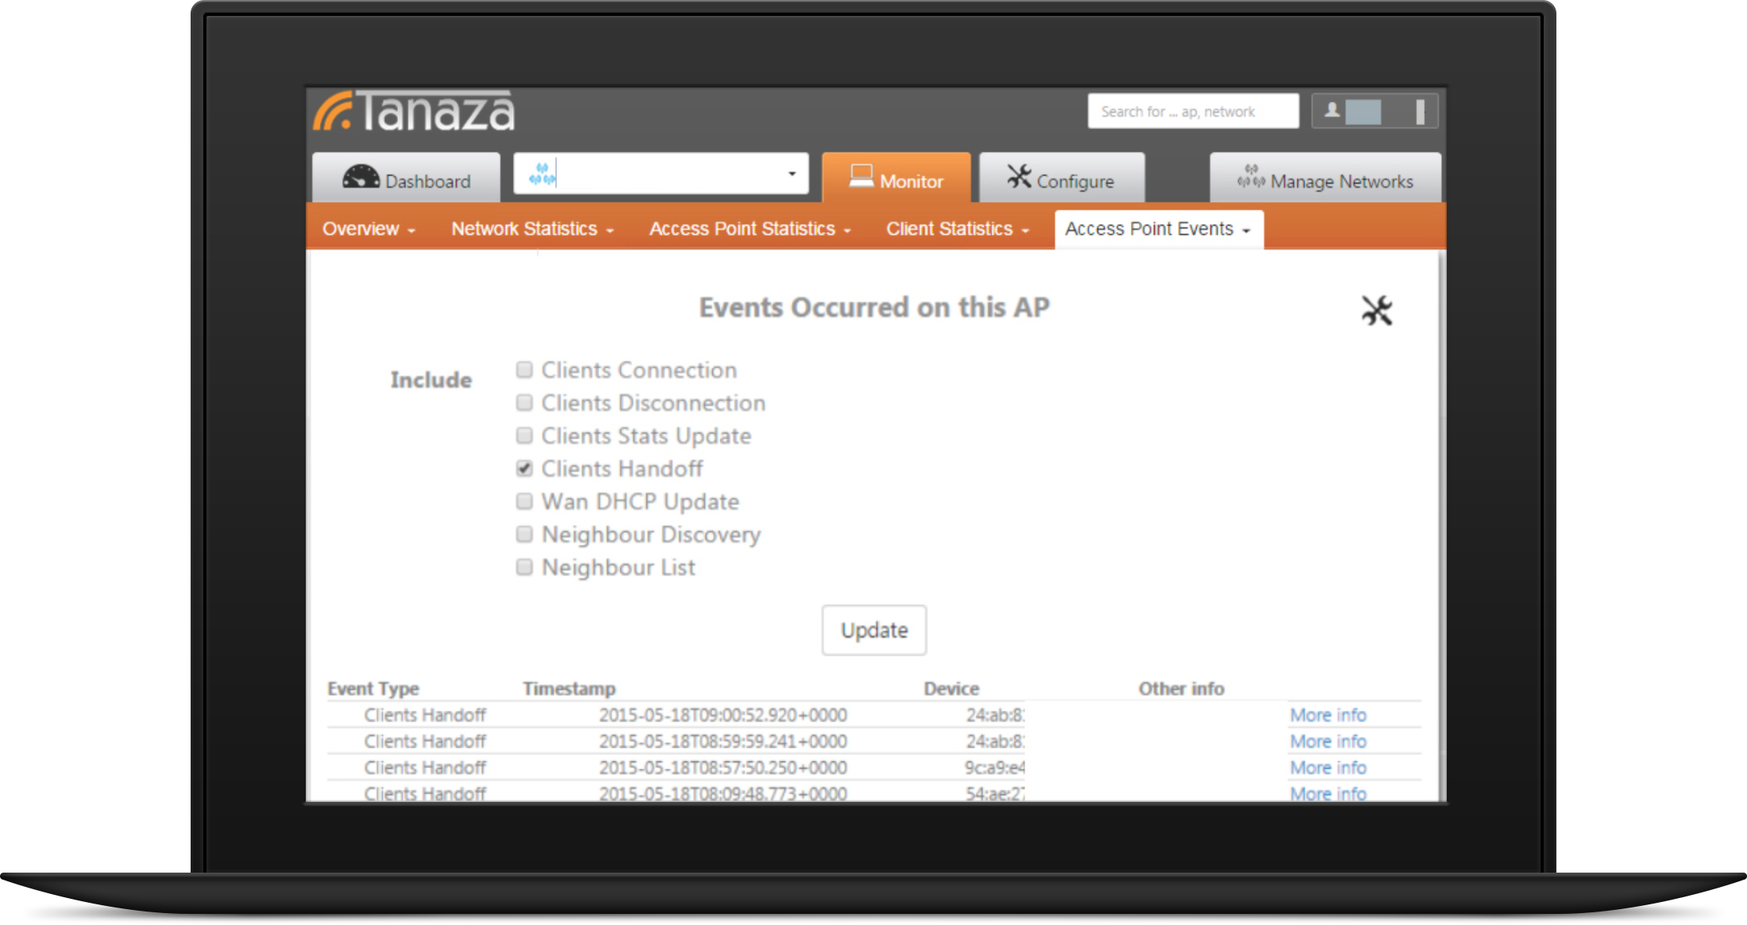The image size is (1747, 925).
Task: Enable Clients Connection checkbox
Action: tap(524, 370)
